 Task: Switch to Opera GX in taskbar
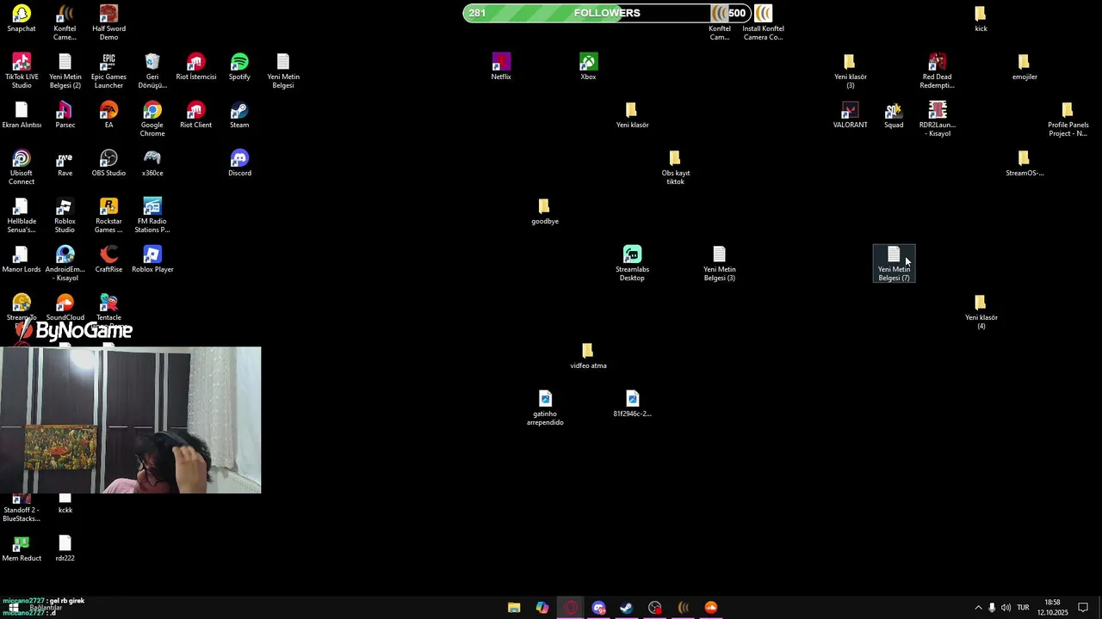coord(570,608)
